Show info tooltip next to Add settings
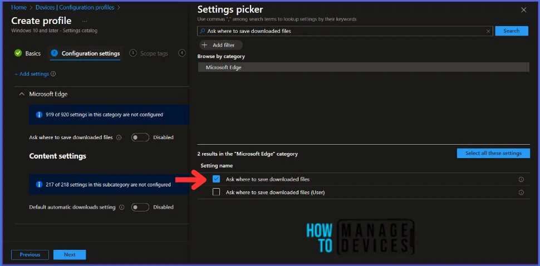This screenshot has height=266, width=540. pos(53,74)
